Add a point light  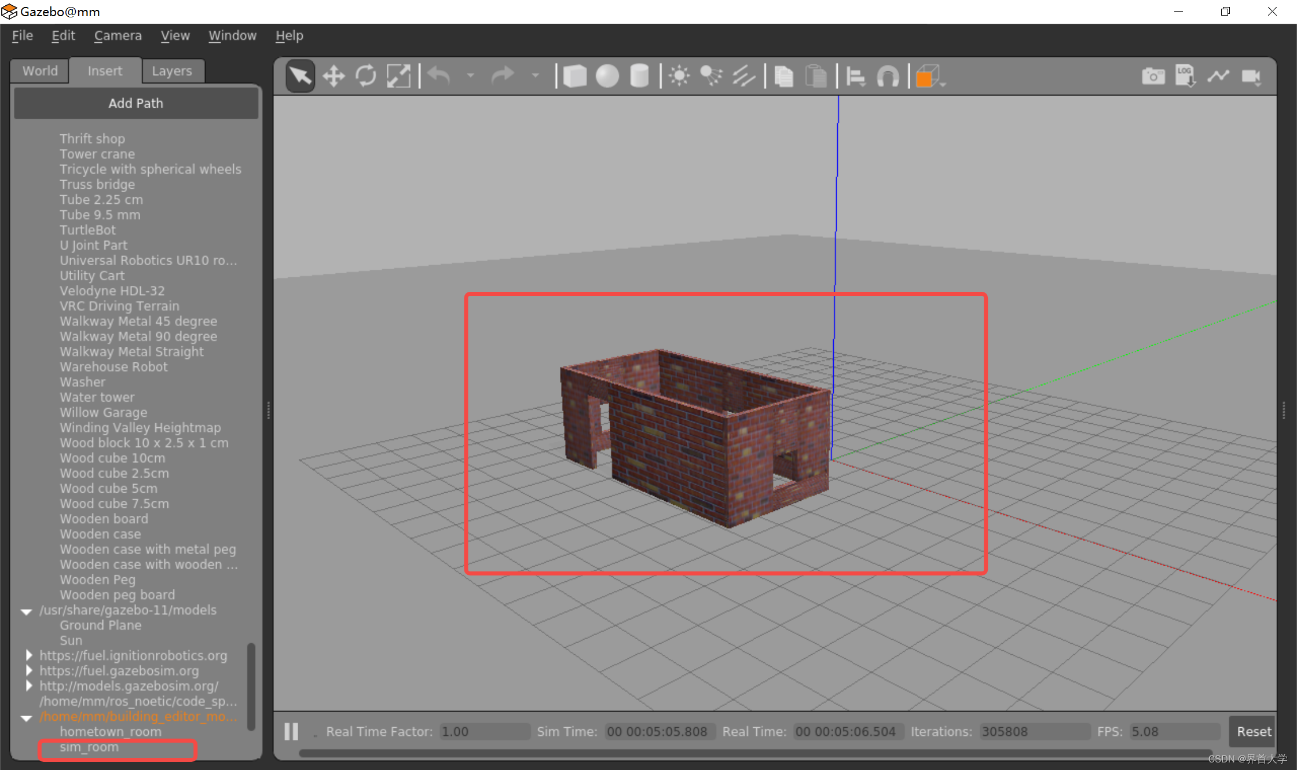(x=679, y=76)
